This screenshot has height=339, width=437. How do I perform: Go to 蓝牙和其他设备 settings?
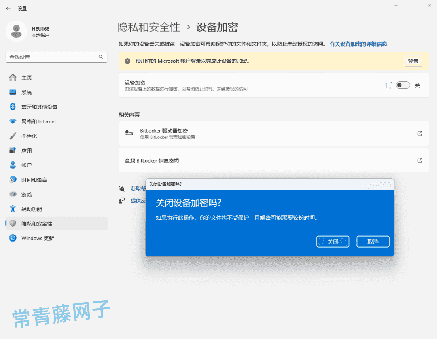click(x=57, y=107)
